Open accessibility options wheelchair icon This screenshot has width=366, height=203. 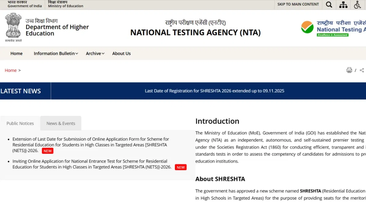[357, 5]
